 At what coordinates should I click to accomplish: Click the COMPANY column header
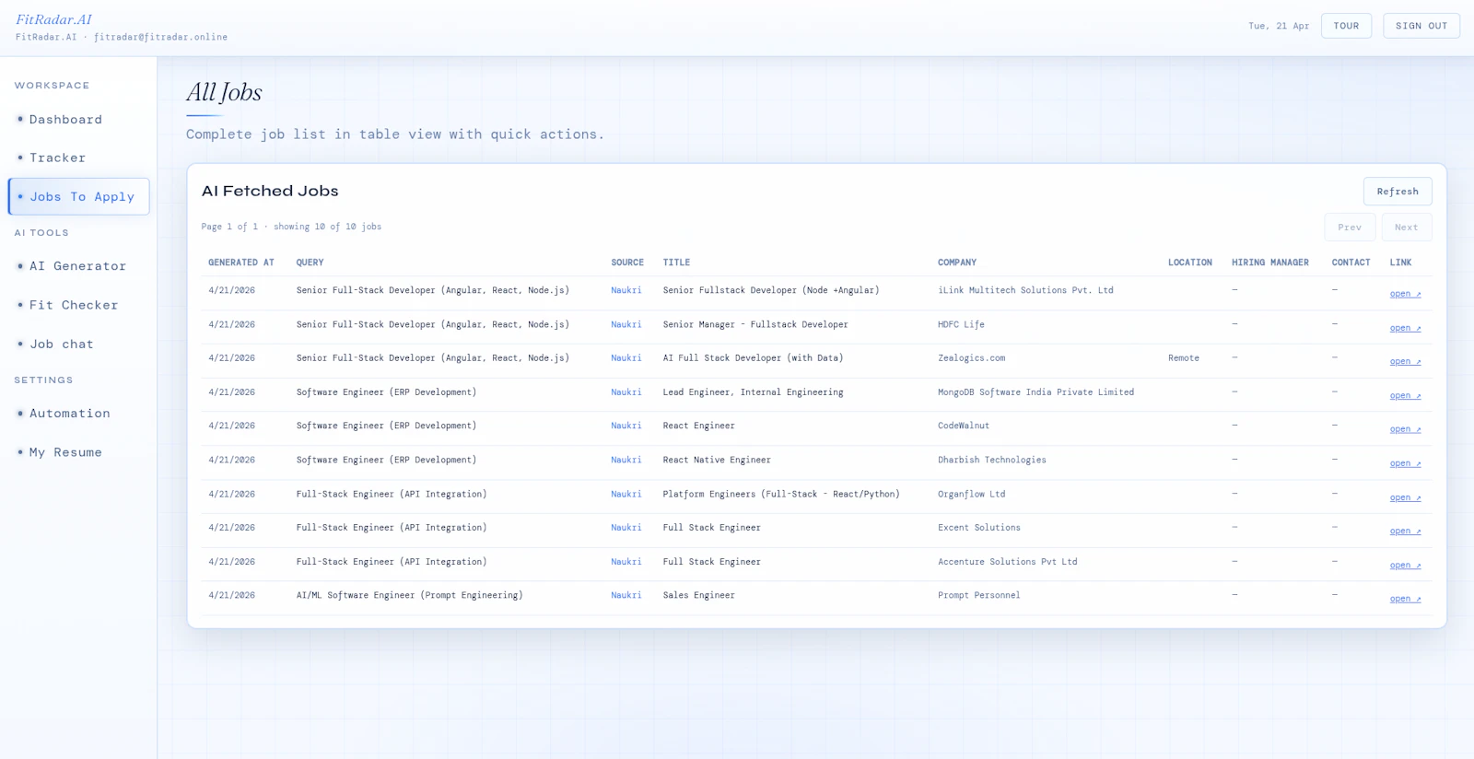pos(957,263)
